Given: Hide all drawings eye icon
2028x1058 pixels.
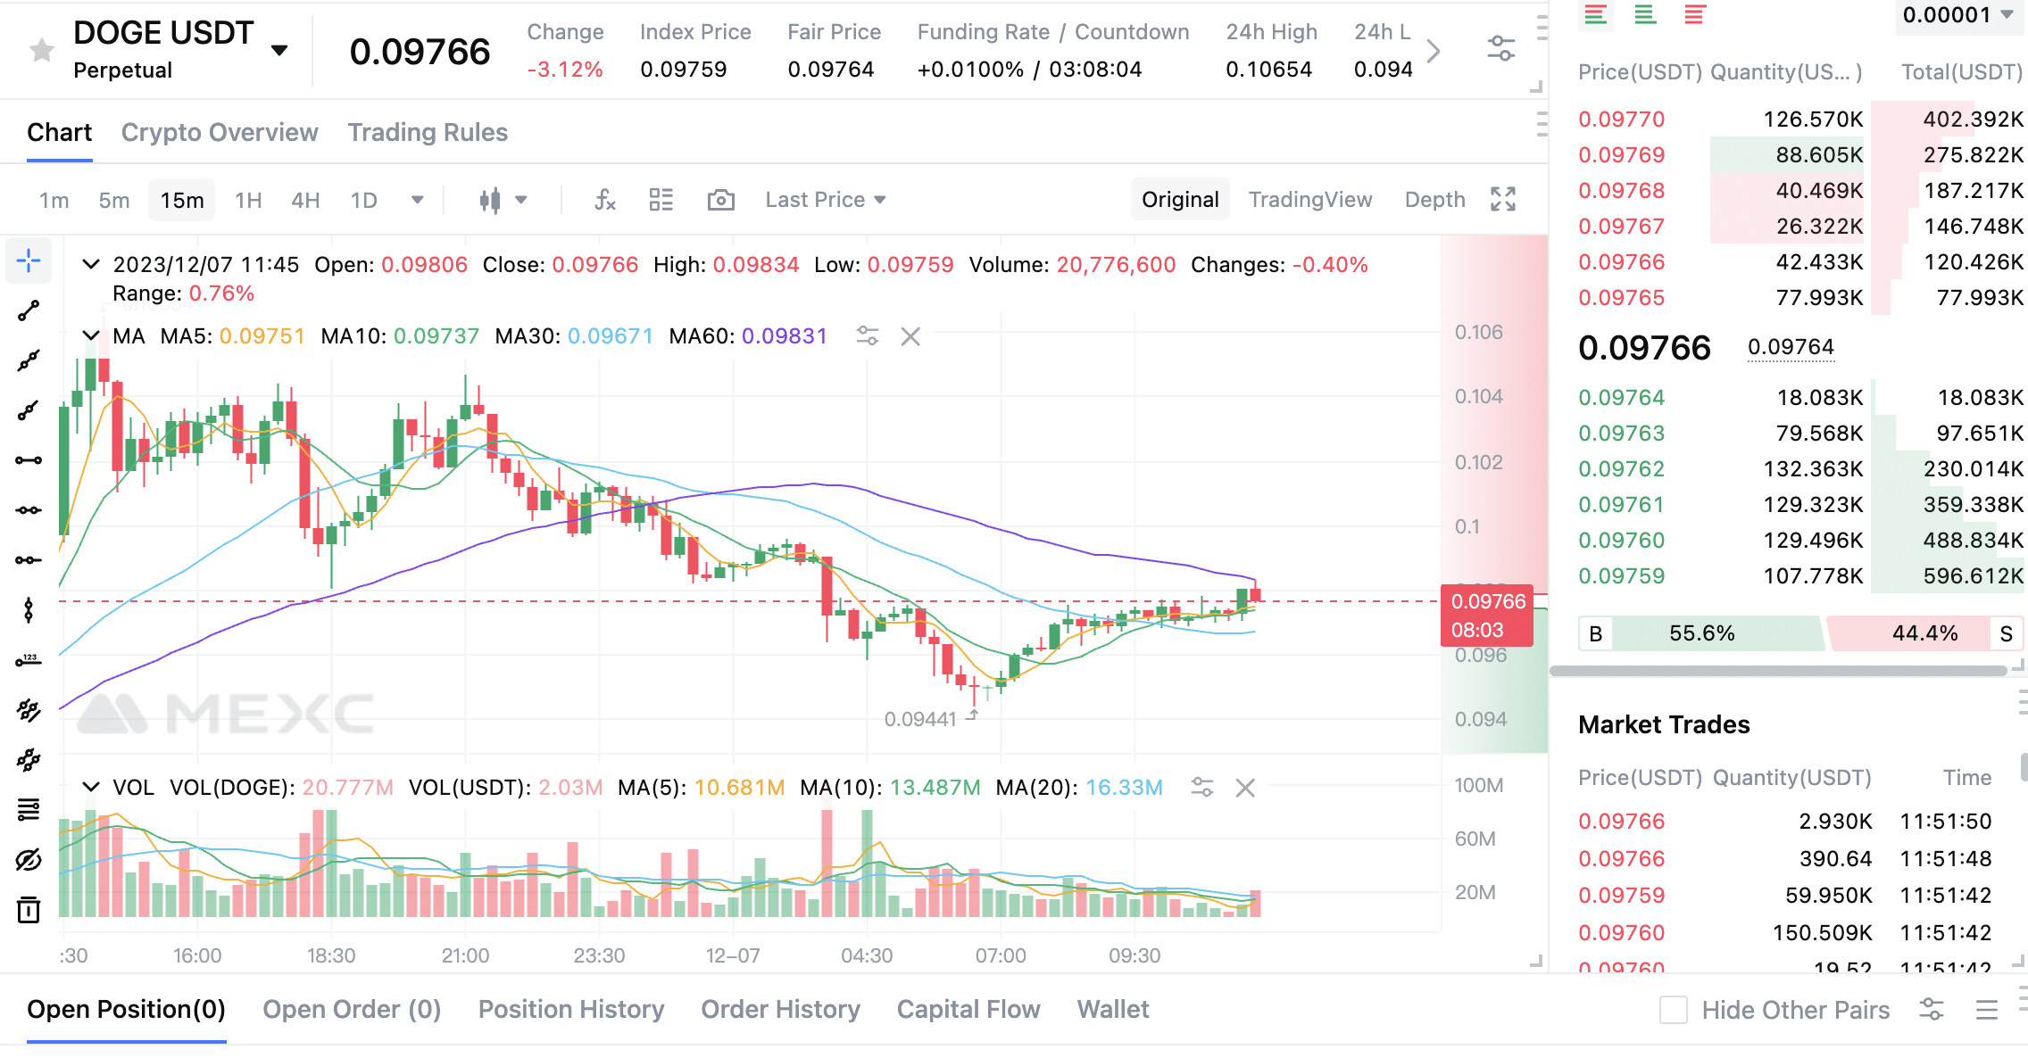Looking at the screenshot, I should coord(29,860).
